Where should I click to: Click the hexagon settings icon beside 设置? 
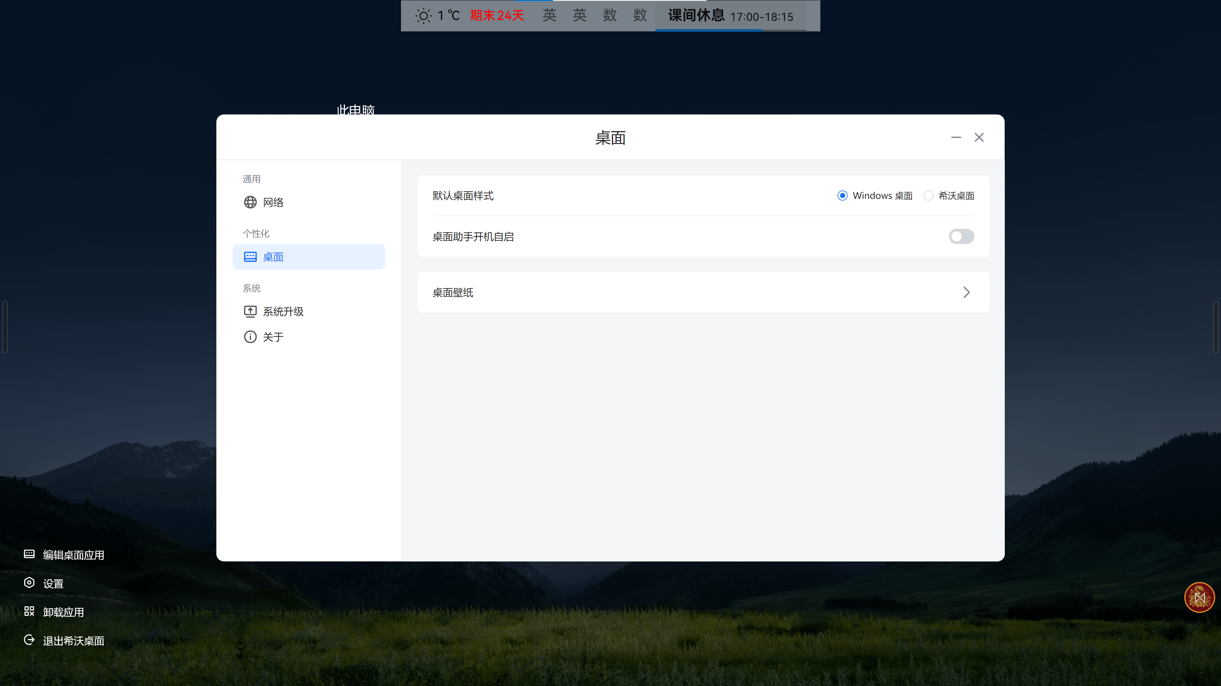click(29, 583)
